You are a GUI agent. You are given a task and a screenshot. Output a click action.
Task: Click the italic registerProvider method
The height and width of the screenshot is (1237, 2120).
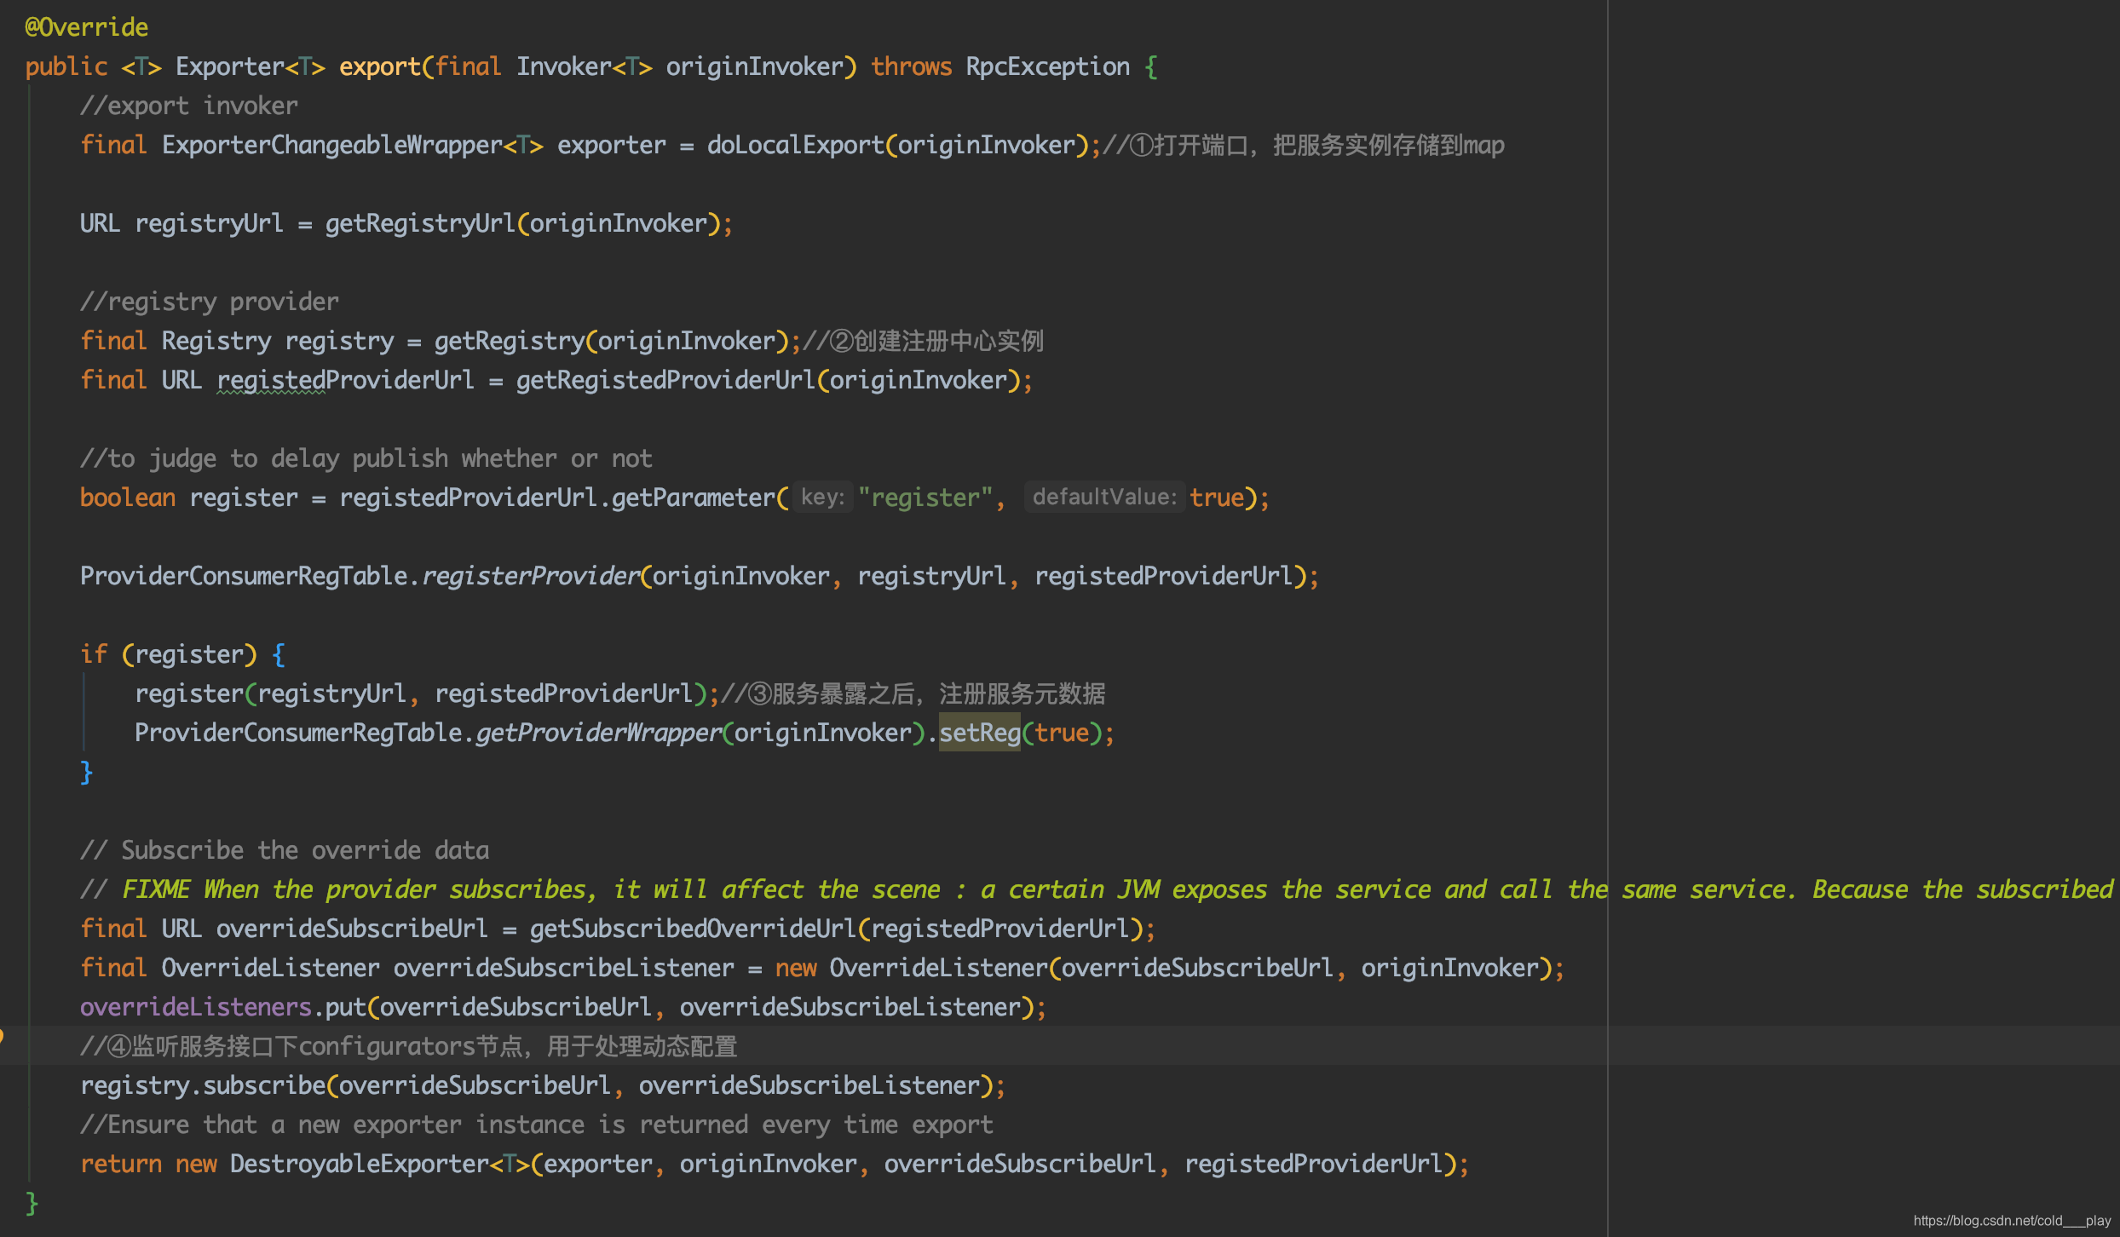click(x=530, y=576)
